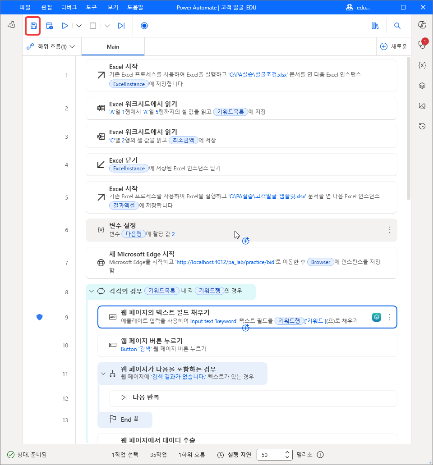433x465 pixels.
Task: Open search within flow magnifier
Action: pos(397,26)
